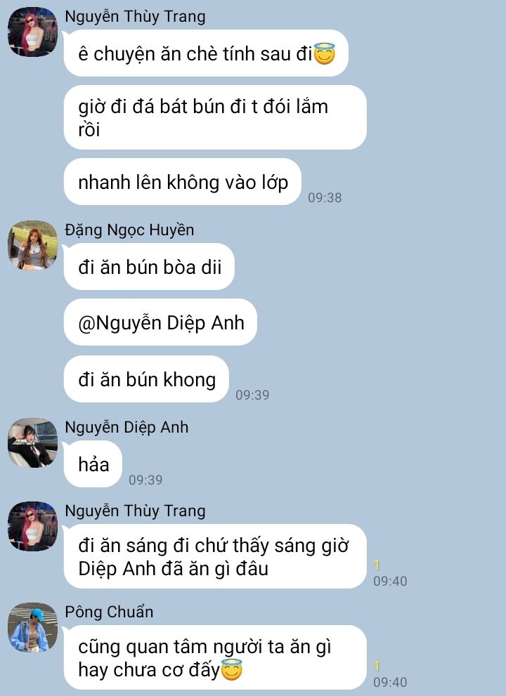Tap second Nguyễn Thùy Trang avatar near 09:40
The height and width of the screenshot is (696, 506).
(x=32, y=527)
